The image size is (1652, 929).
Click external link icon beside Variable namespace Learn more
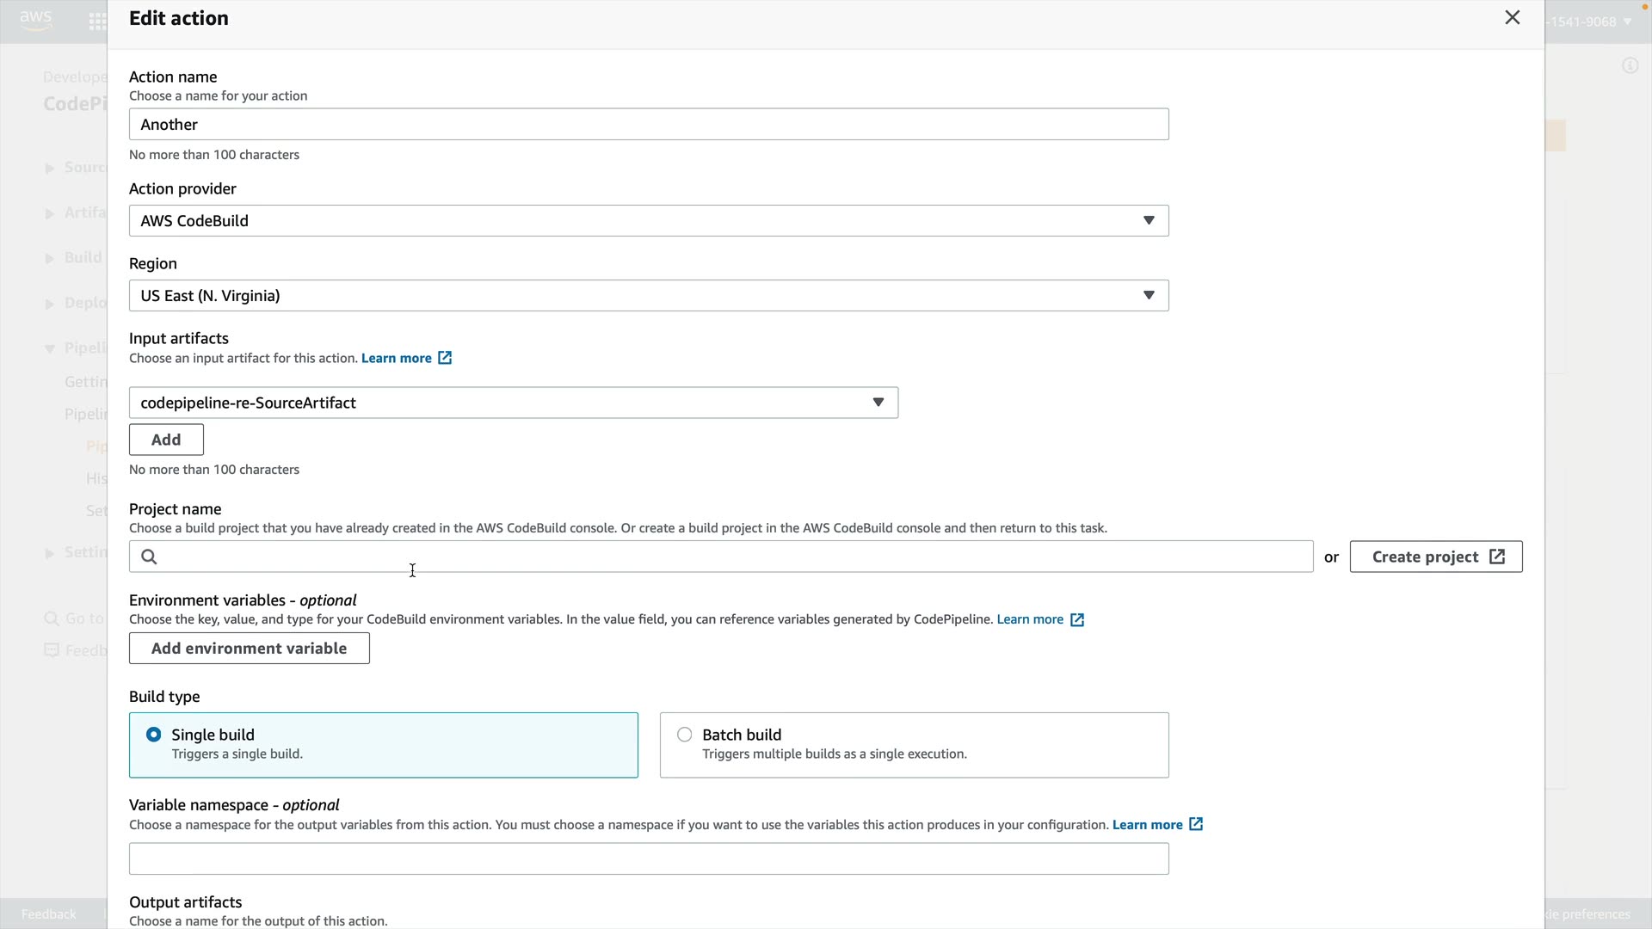pyautogui.click(x=1196, y=824)
